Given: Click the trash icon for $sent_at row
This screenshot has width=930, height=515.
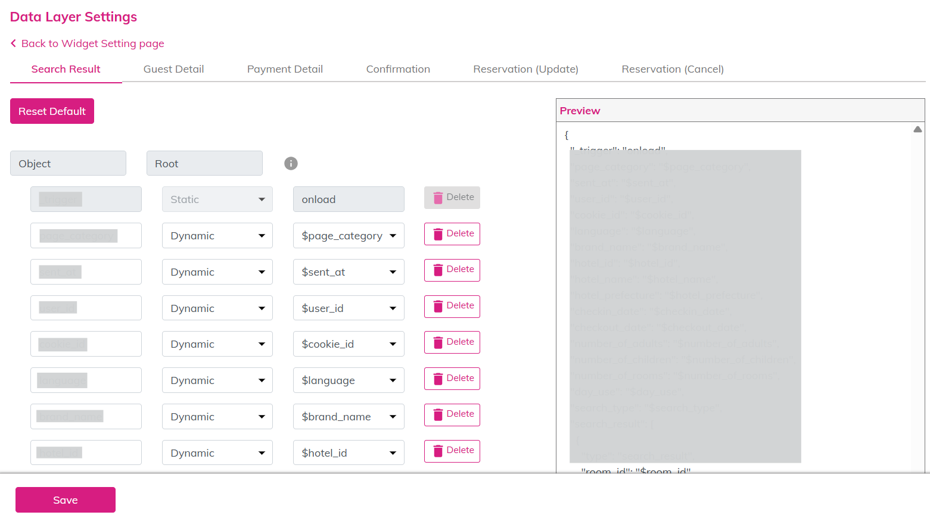Looking at the screenshot, I should pyautogui.click(x=438, y=270).
